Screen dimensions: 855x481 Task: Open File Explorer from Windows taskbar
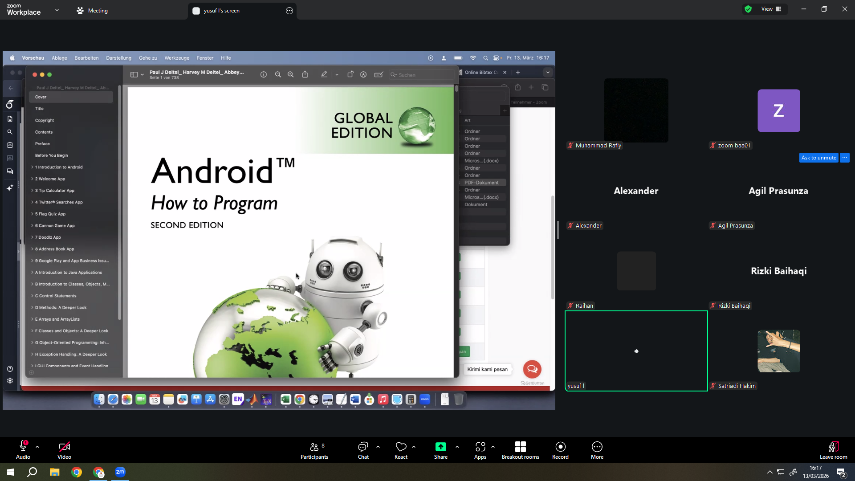coord(54,472)
